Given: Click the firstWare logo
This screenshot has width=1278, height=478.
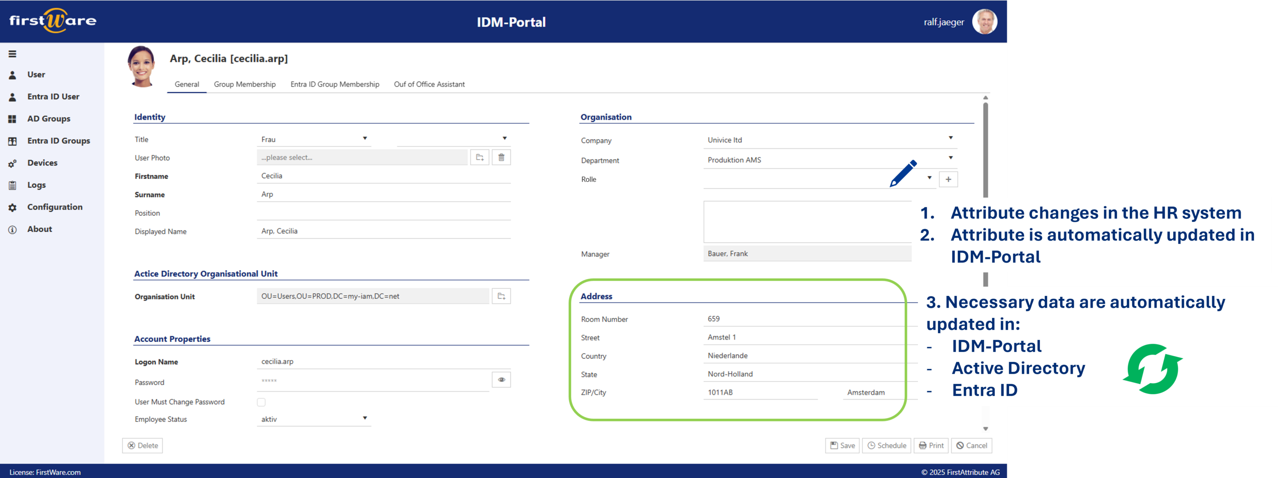Looking at the screenshot, I should [x=52, y=21].
